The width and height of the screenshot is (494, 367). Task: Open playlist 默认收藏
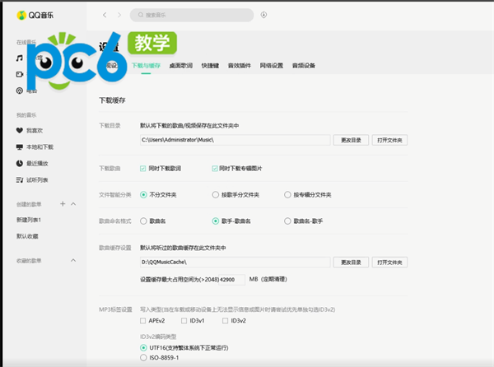tap(27, 236)
